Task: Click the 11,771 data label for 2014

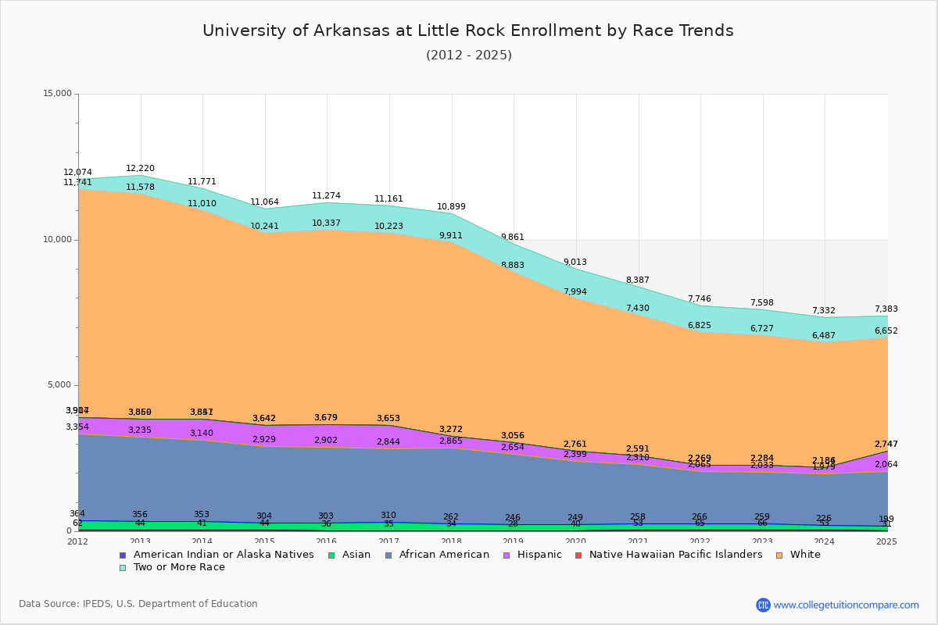Action: pyautogui.click(x=202, y=182)
